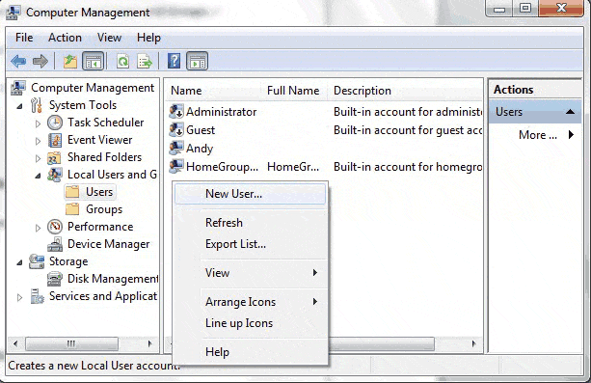Click the Back arrow toolbar icon
The height and width of the screenshot is (383, 591).
pyautogui.click(x=18, y=61)
